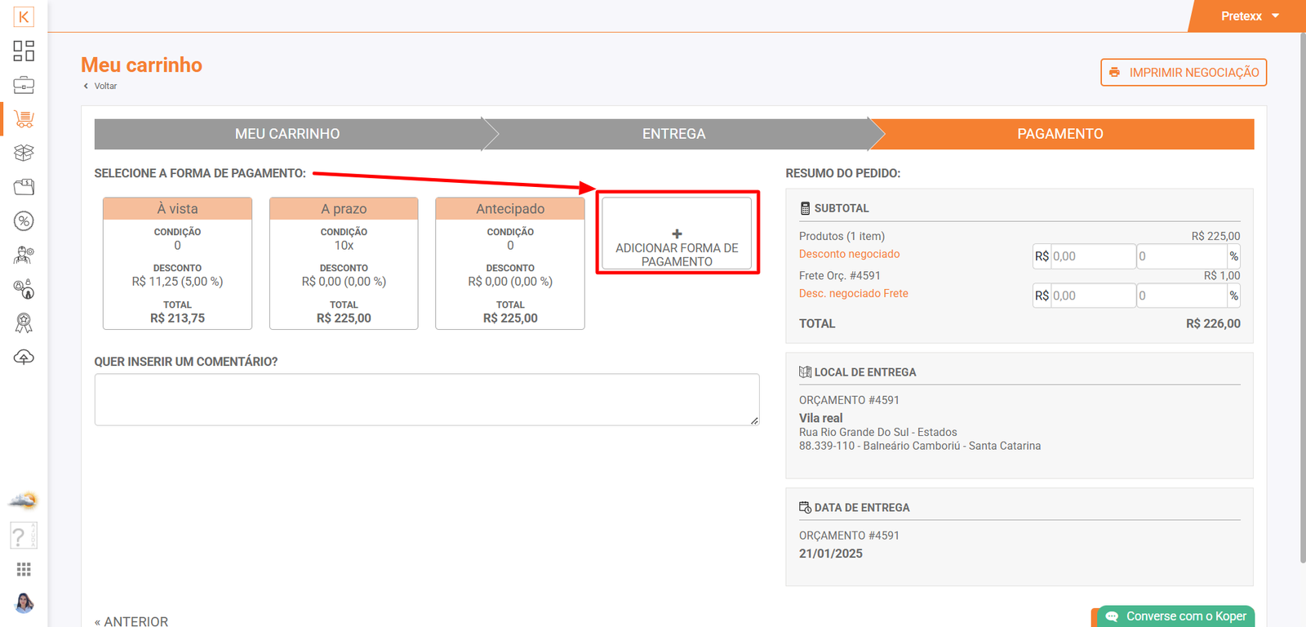Choose the A prazo payment card
This screenshot has height=627, width=1306.
[x=344, y=263]
